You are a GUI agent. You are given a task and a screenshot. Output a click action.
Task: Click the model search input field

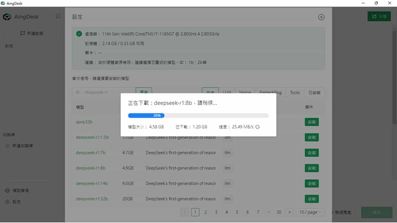(104, 92)
